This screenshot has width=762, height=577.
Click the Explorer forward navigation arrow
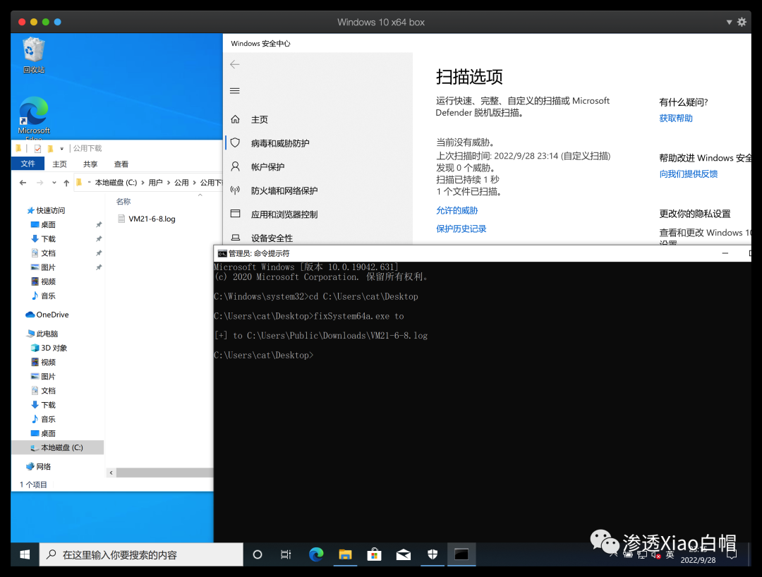point(40,183)
